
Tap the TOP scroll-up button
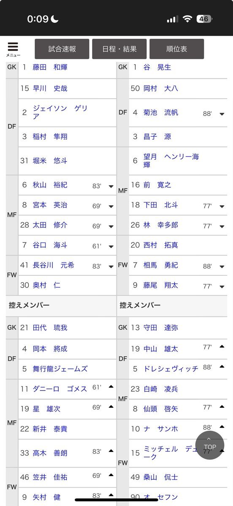(x=210, y=445)
